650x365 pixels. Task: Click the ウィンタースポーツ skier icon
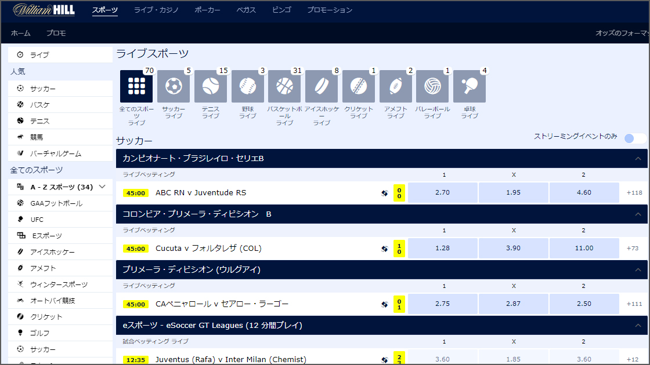point(20,284)
